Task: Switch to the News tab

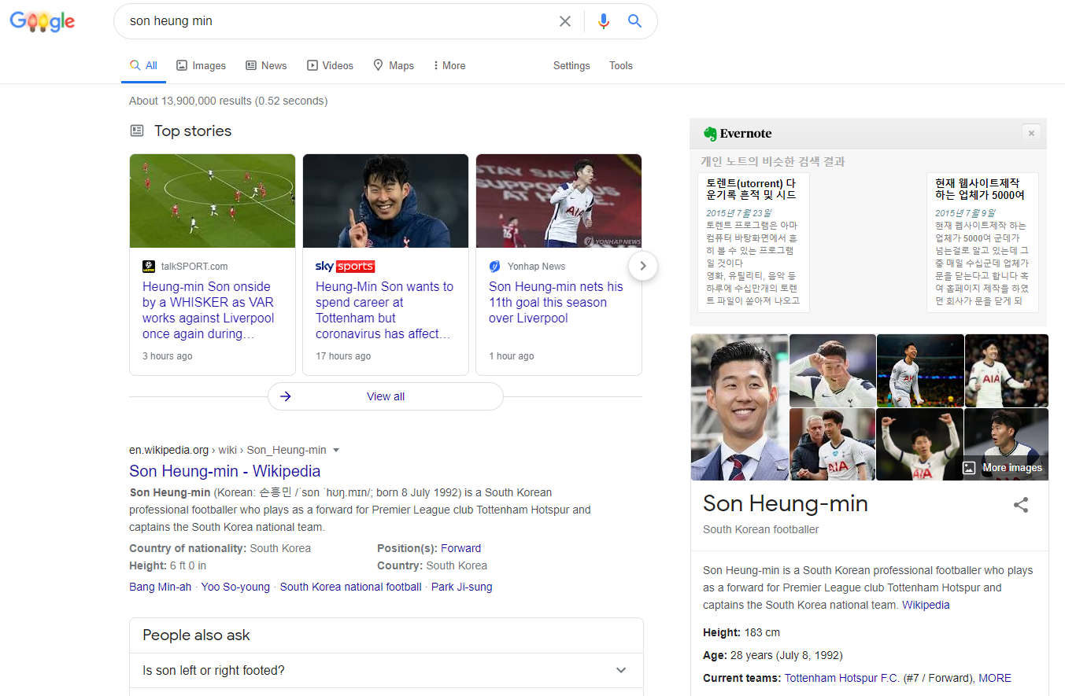Action: pyautogui.click(x=266, y=65)
